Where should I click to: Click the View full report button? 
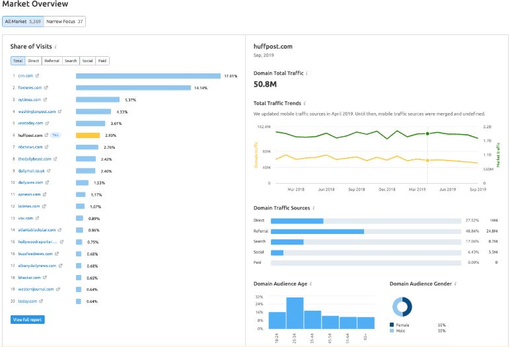[x=27, y=320]
